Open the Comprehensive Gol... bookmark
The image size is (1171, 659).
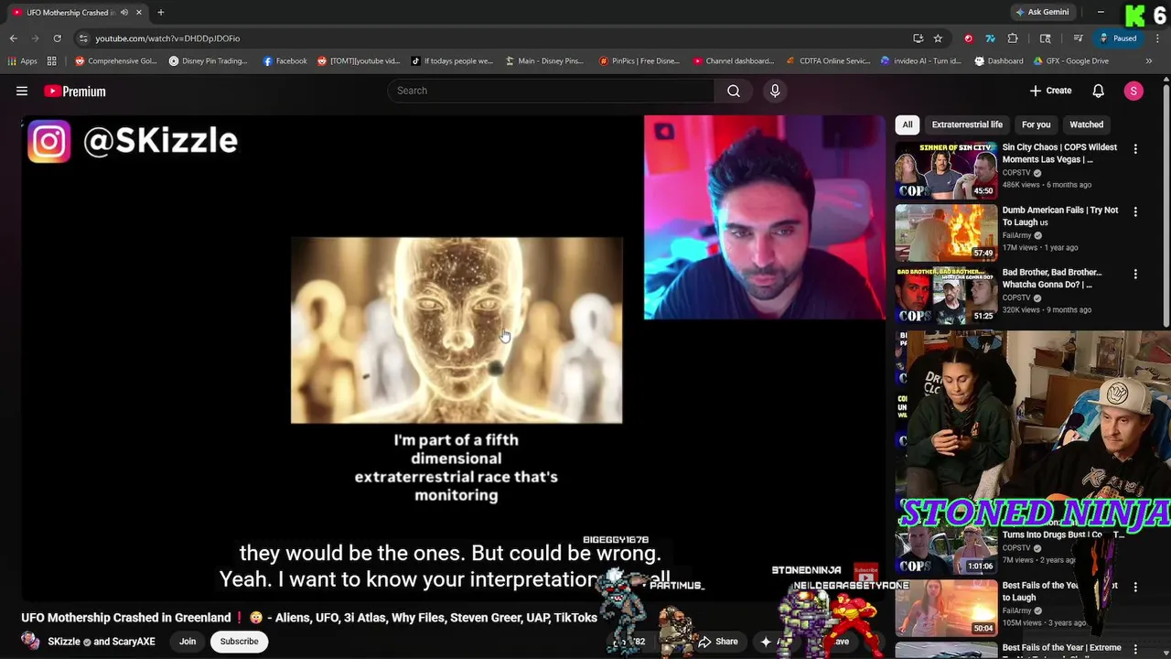coord(116,61)
